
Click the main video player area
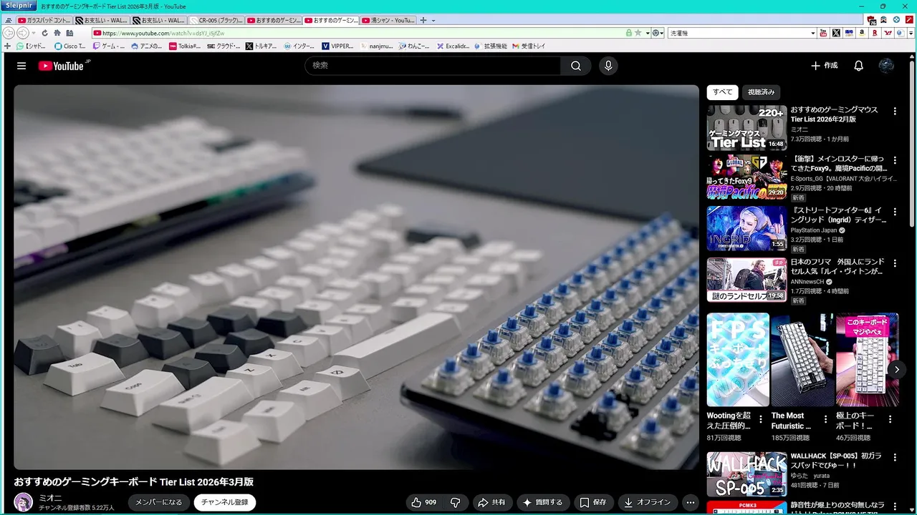(x=356, y=277)
